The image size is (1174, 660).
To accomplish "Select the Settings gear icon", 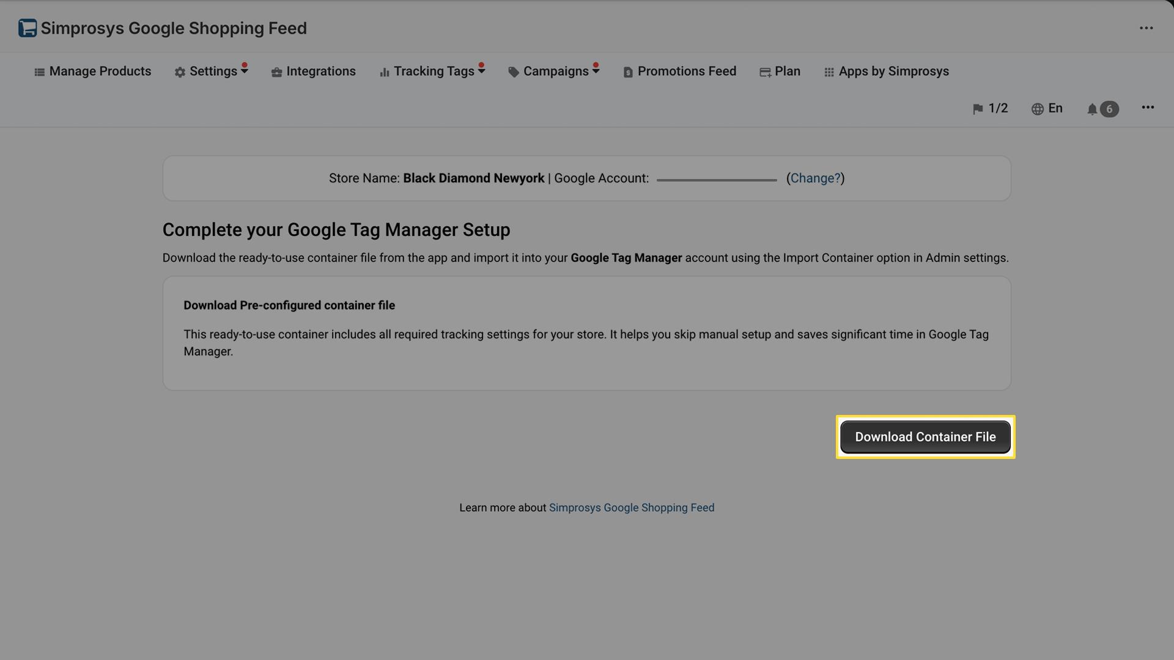I will (x=180, y=71).
